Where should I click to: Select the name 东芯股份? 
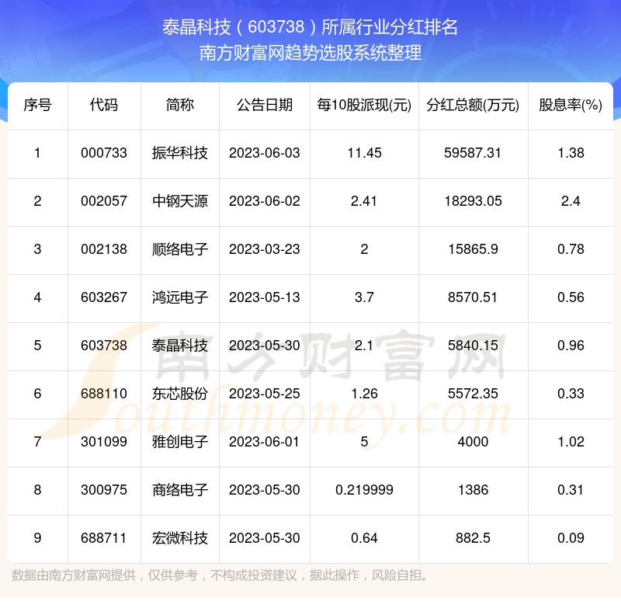(x=180, y=394)
